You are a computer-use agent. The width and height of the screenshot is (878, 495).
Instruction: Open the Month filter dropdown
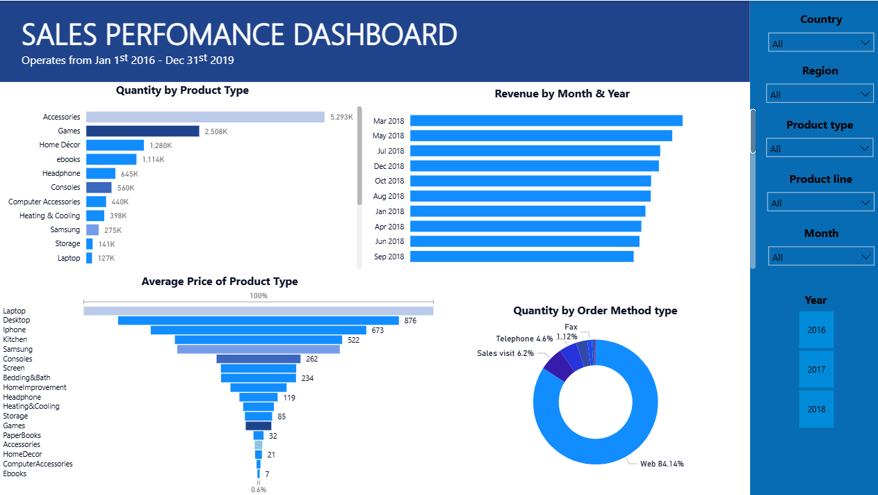(x=820, y=257)
